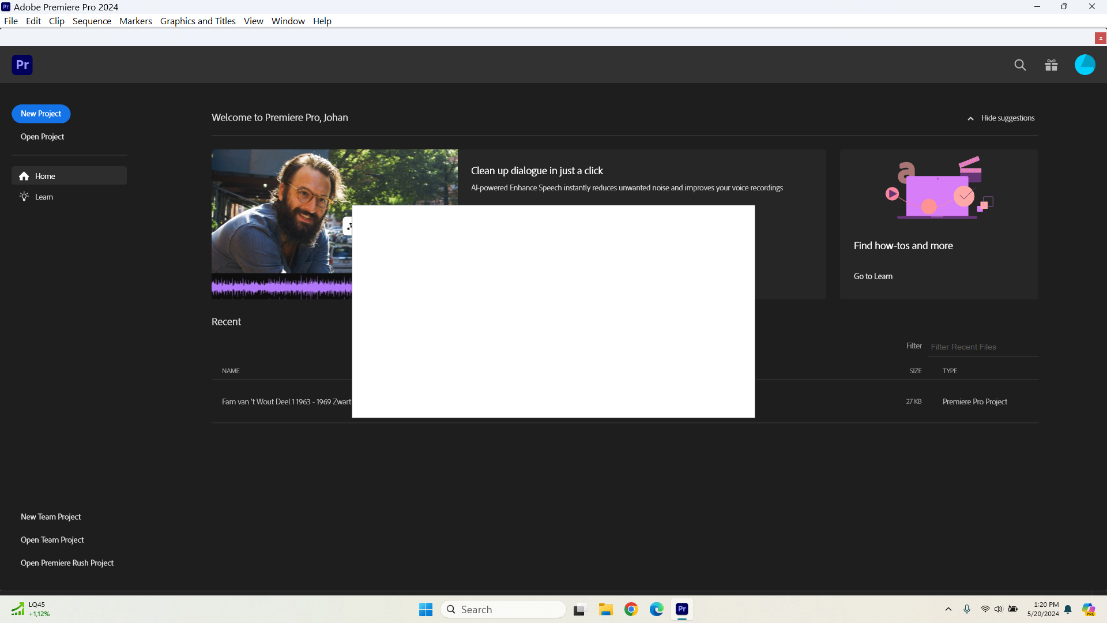The width and height of the screenshot is (1107, 623).
Task: Select the Home icon in the sidebar
Action: (24, 175)
